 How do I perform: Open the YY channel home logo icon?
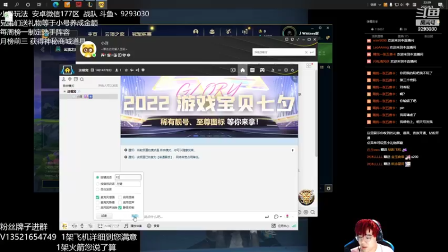(x=67, y=70)
